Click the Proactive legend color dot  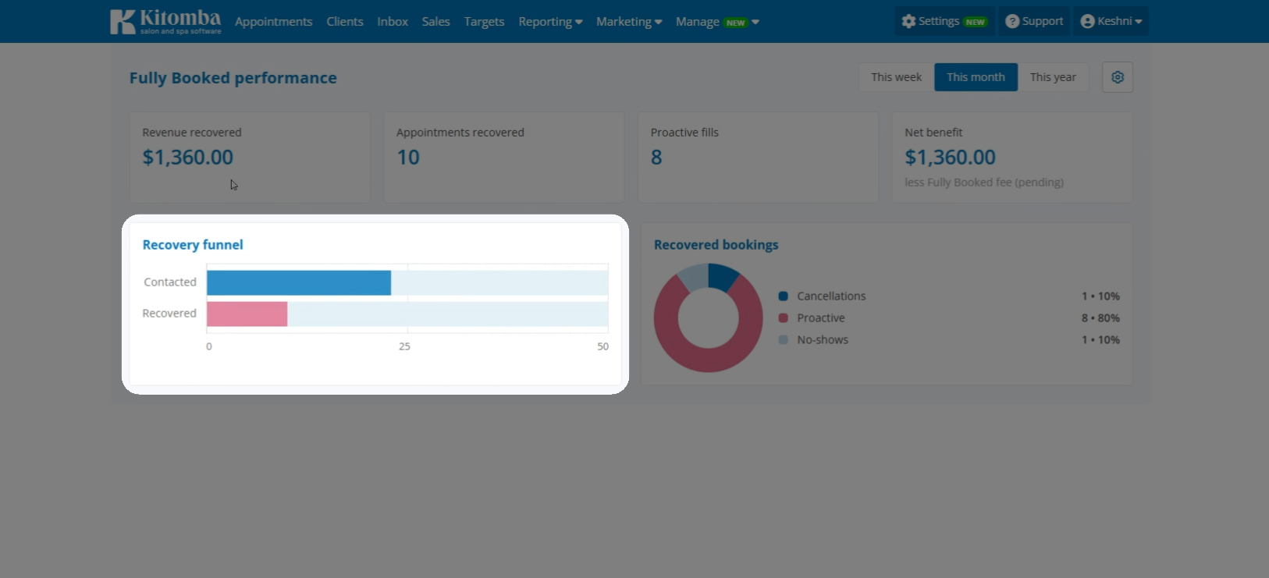point(783,318)
